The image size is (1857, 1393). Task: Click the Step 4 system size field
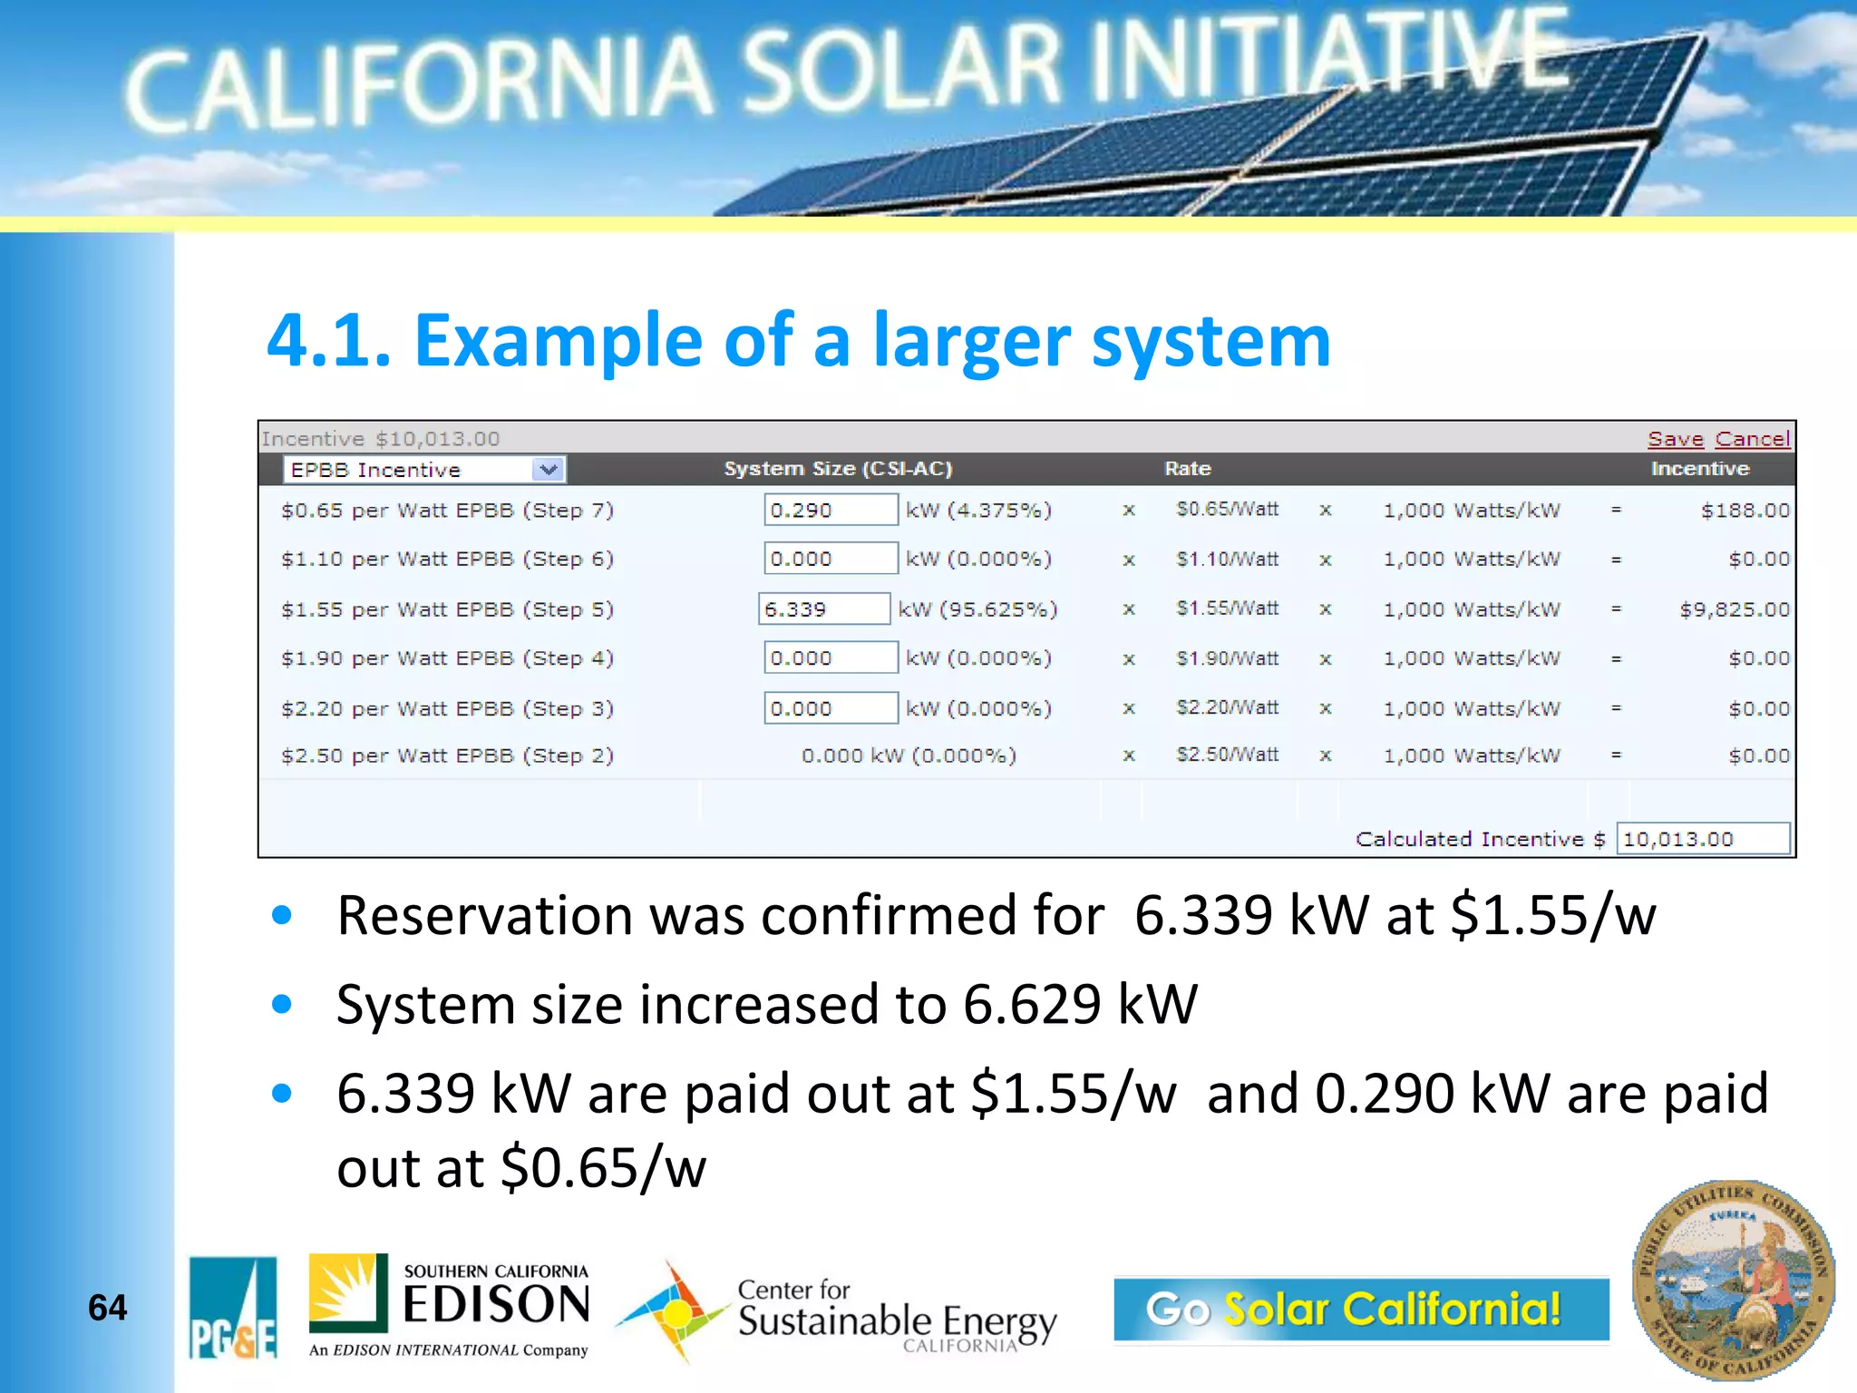830,658
